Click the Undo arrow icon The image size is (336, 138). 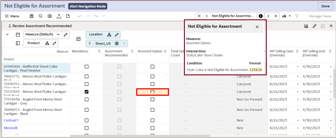point(80,16)
